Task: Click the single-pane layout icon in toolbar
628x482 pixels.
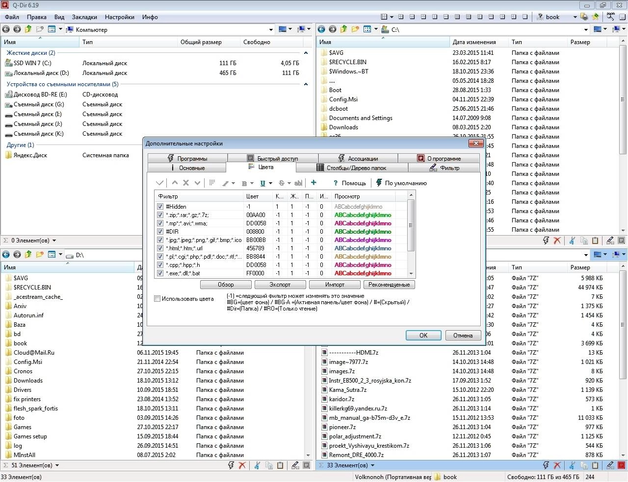Action: point(525,17)
